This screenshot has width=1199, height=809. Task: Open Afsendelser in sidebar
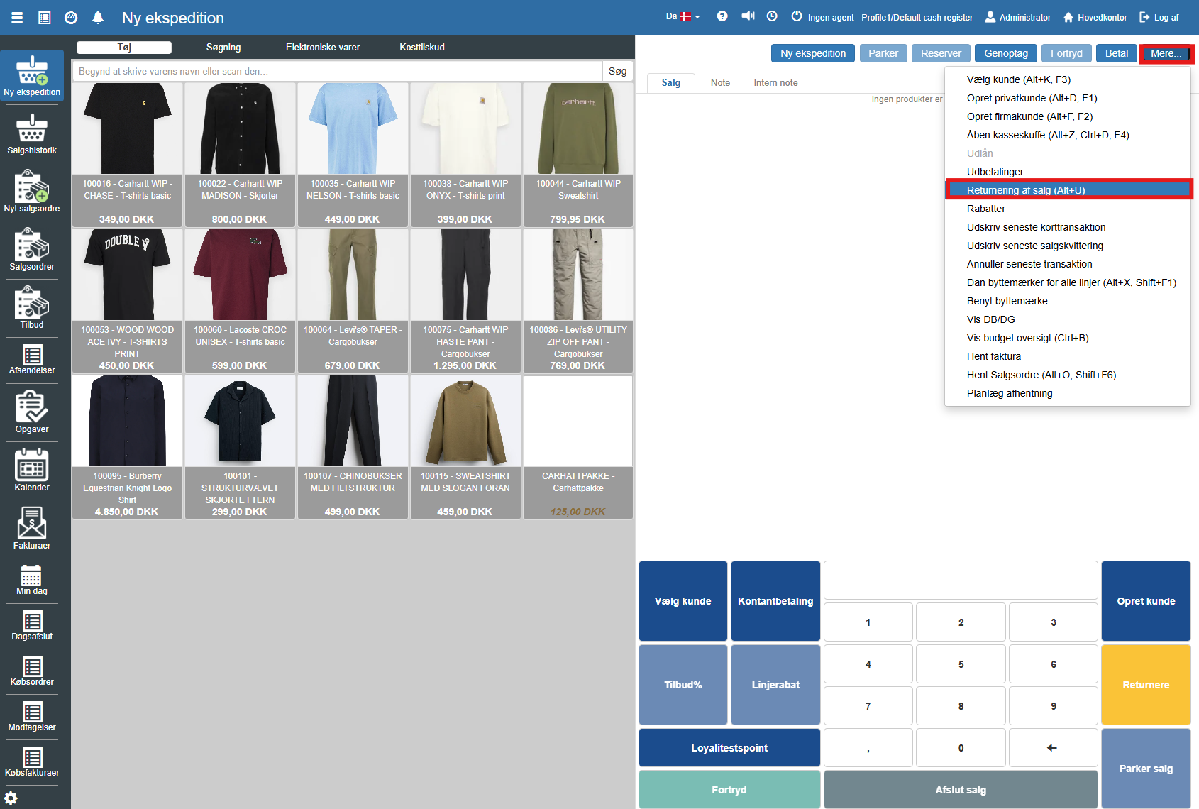[x=32, y=360]
